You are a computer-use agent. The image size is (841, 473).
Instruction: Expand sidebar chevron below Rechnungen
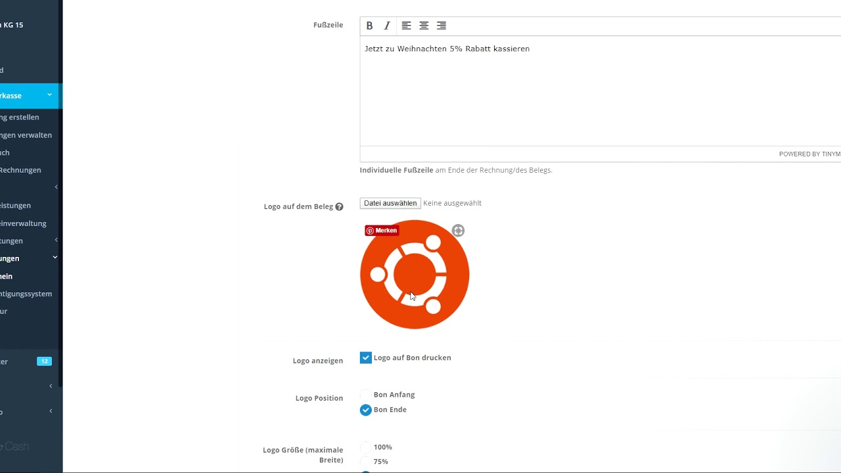pyautogui.click(x=56, y=187)
